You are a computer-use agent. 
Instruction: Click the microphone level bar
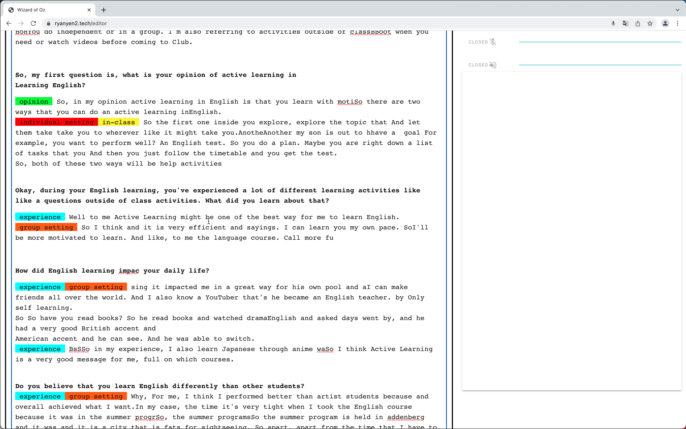pos(600,42)
